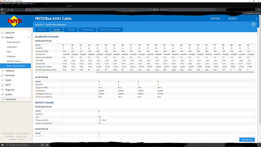Open the Firefox hamburger menu

pyautogui.click(x=259, y=10)
